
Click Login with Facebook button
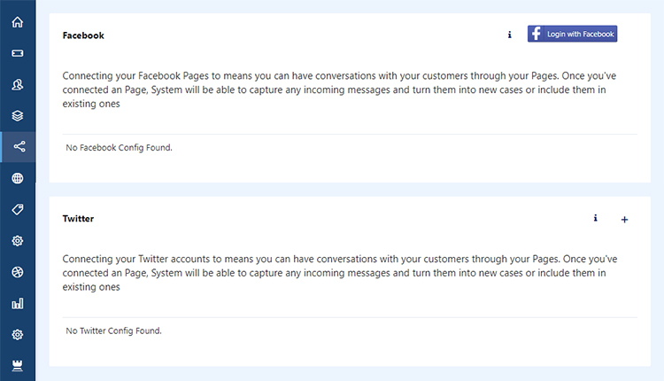pyautogui.click(x=572, y=34)
